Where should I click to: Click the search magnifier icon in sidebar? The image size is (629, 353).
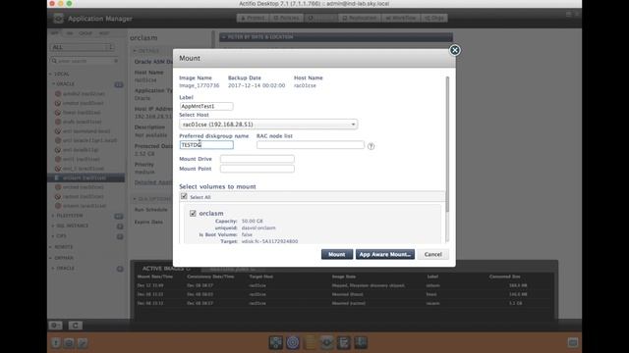54,61
